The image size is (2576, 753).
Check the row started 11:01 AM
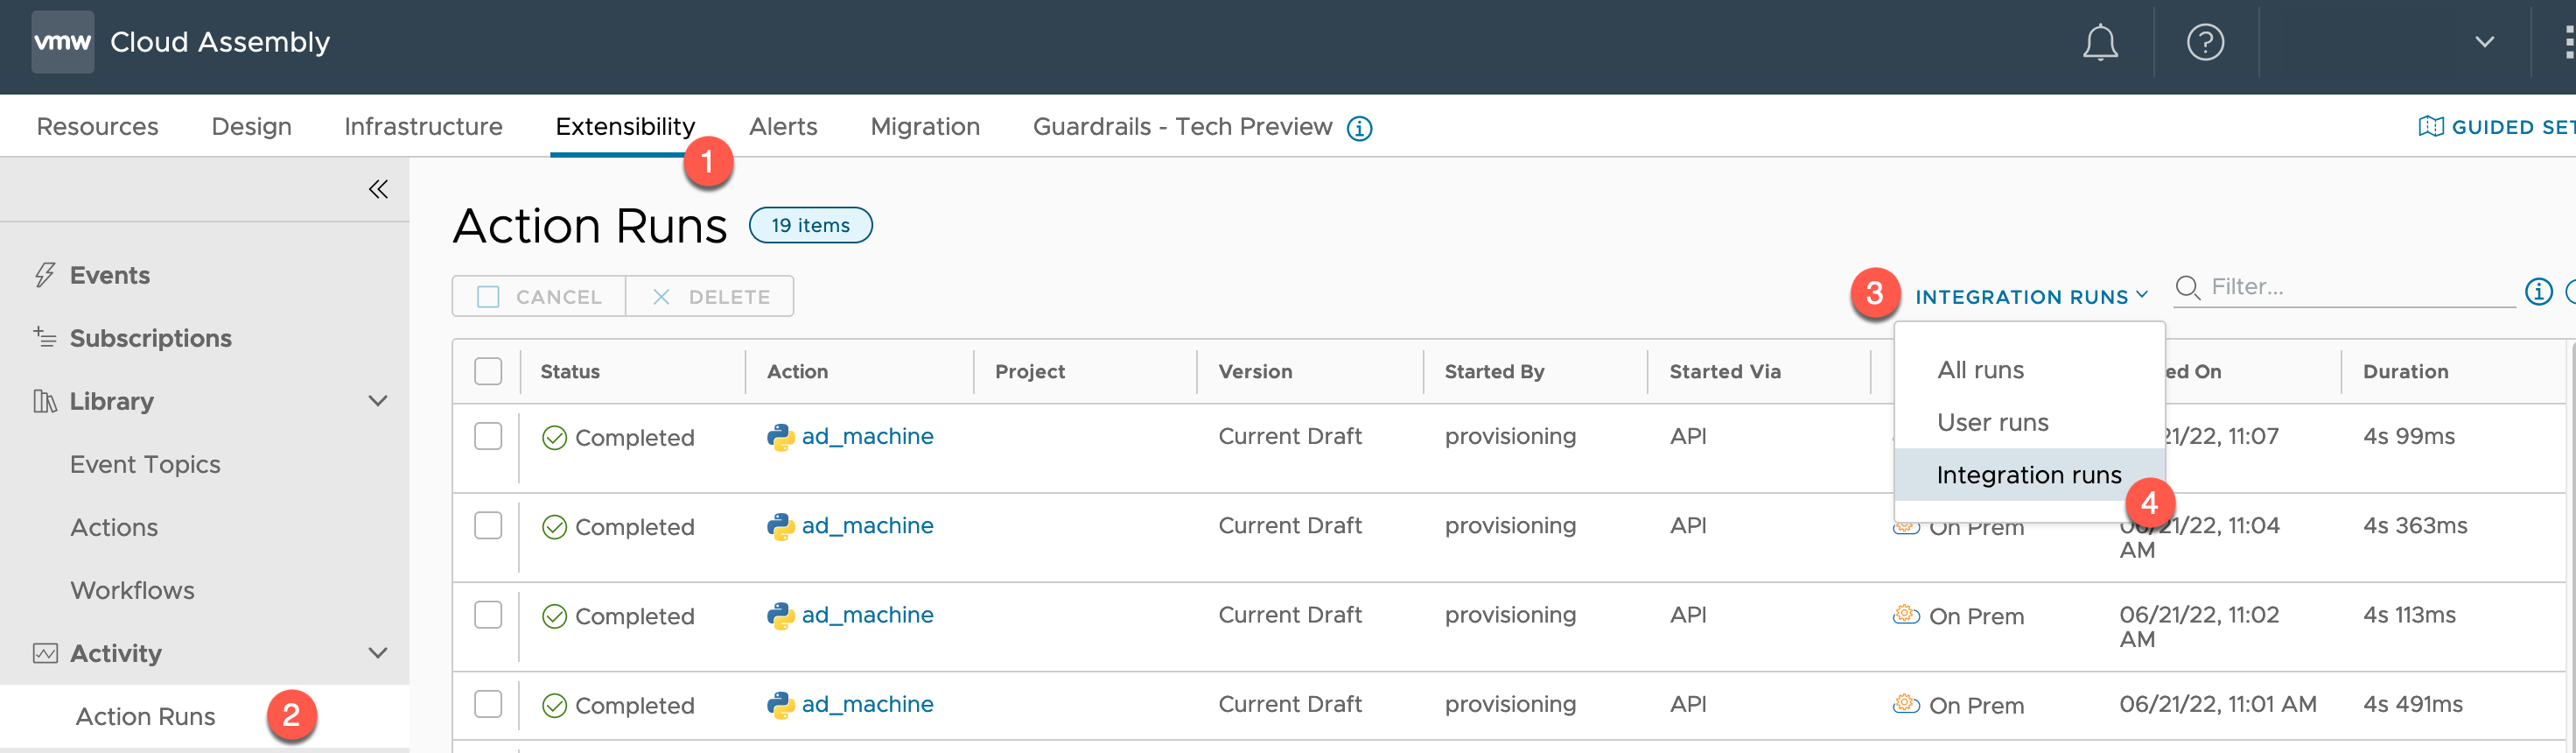point(488,704)
